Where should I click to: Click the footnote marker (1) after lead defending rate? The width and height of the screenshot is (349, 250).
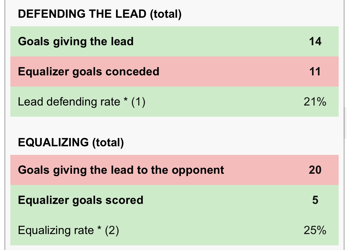tap(138, 102)
